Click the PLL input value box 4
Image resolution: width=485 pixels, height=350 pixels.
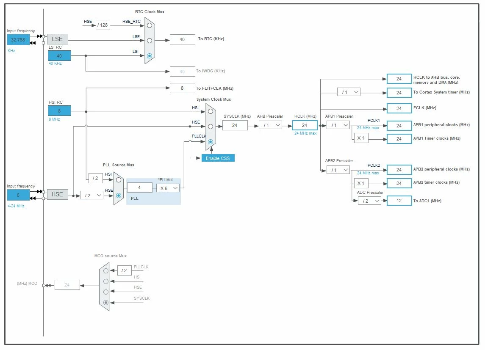pos(139,187)
